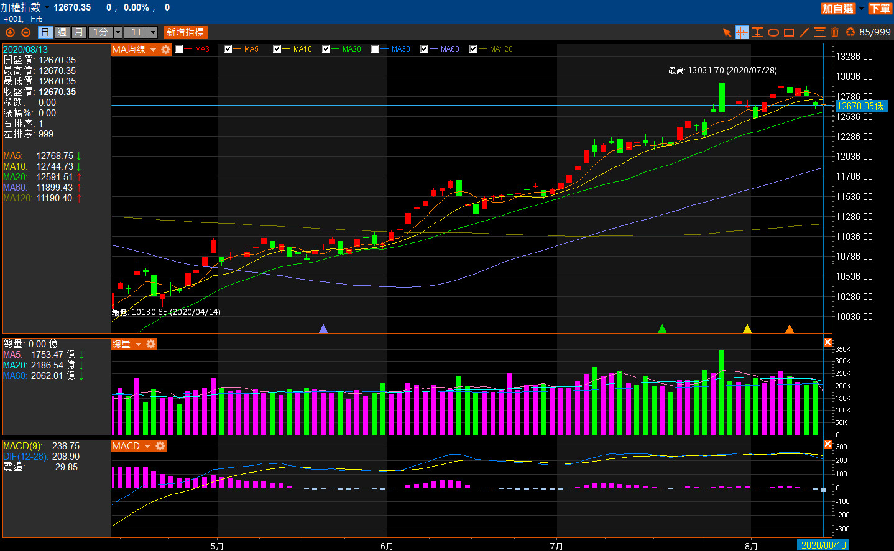Image resolution: width=894 pixels, height=551 pixels.
Task: Select the arrow pointer tool
Action: [x=727, y=32]
